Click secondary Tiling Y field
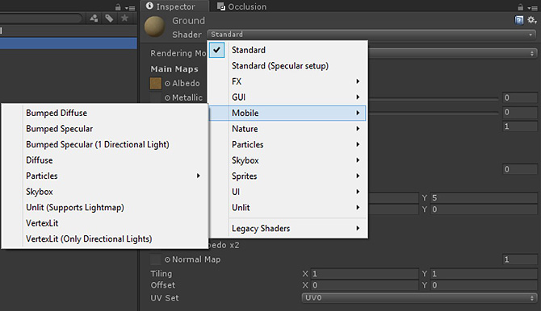The image size is (541, 311). [484, 274]
